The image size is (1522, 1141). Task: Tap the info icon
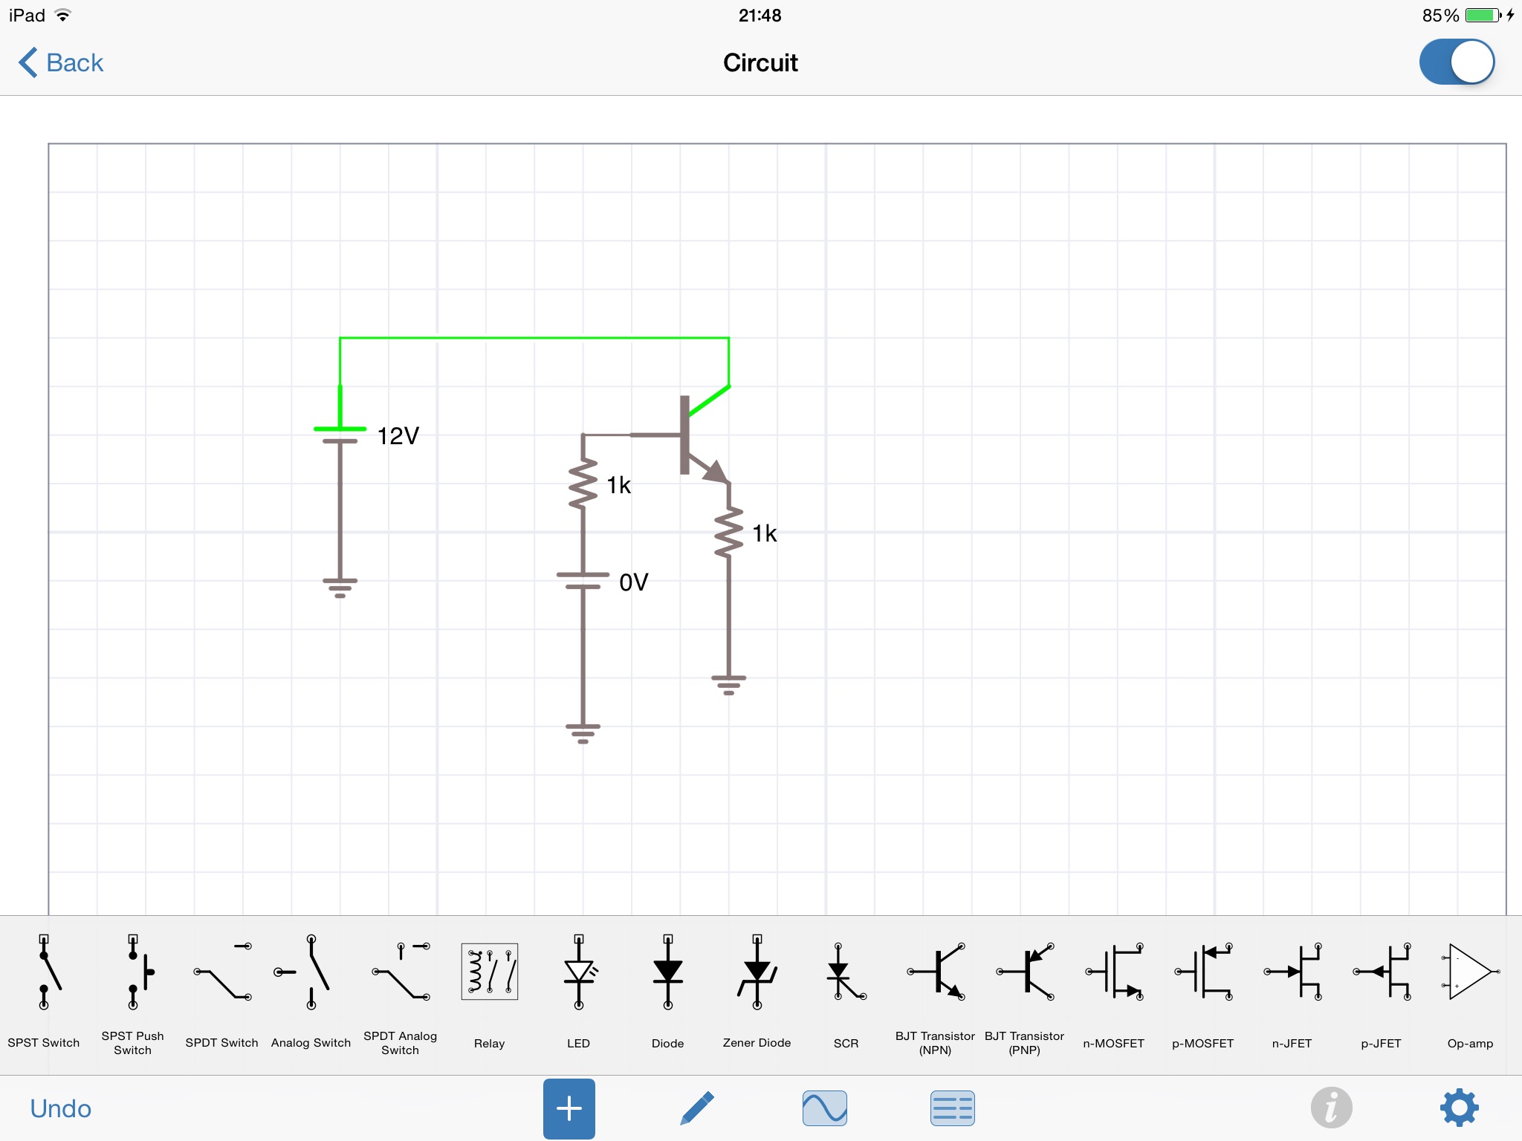[1331, 1108]
